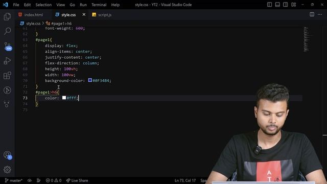The height and width of the screenshot is (184, 327).
Task: Open editor More Actions ellipsis menu
Action: click(x=320, y=14)
